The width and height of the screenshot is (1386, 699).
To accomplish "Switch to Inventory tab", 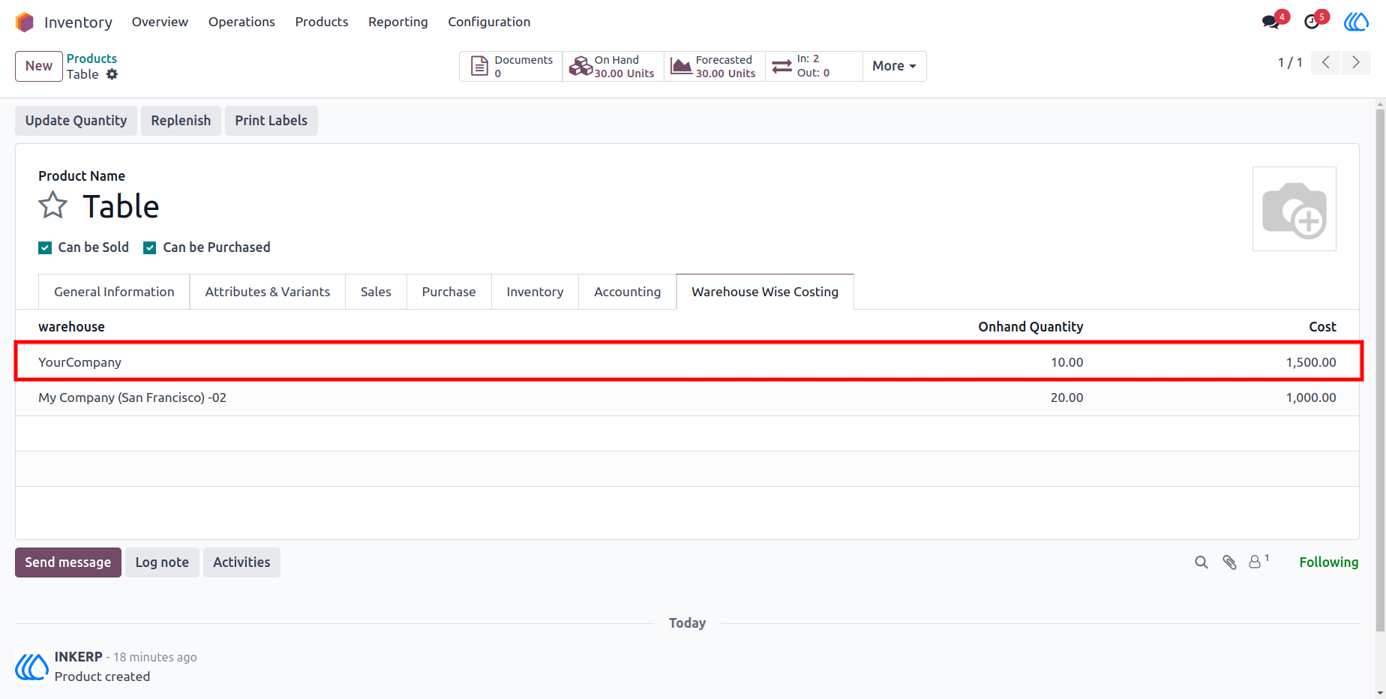I will (x=535, y=292).
